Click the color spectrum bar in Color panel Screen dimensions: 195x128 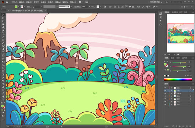[178, 79]
